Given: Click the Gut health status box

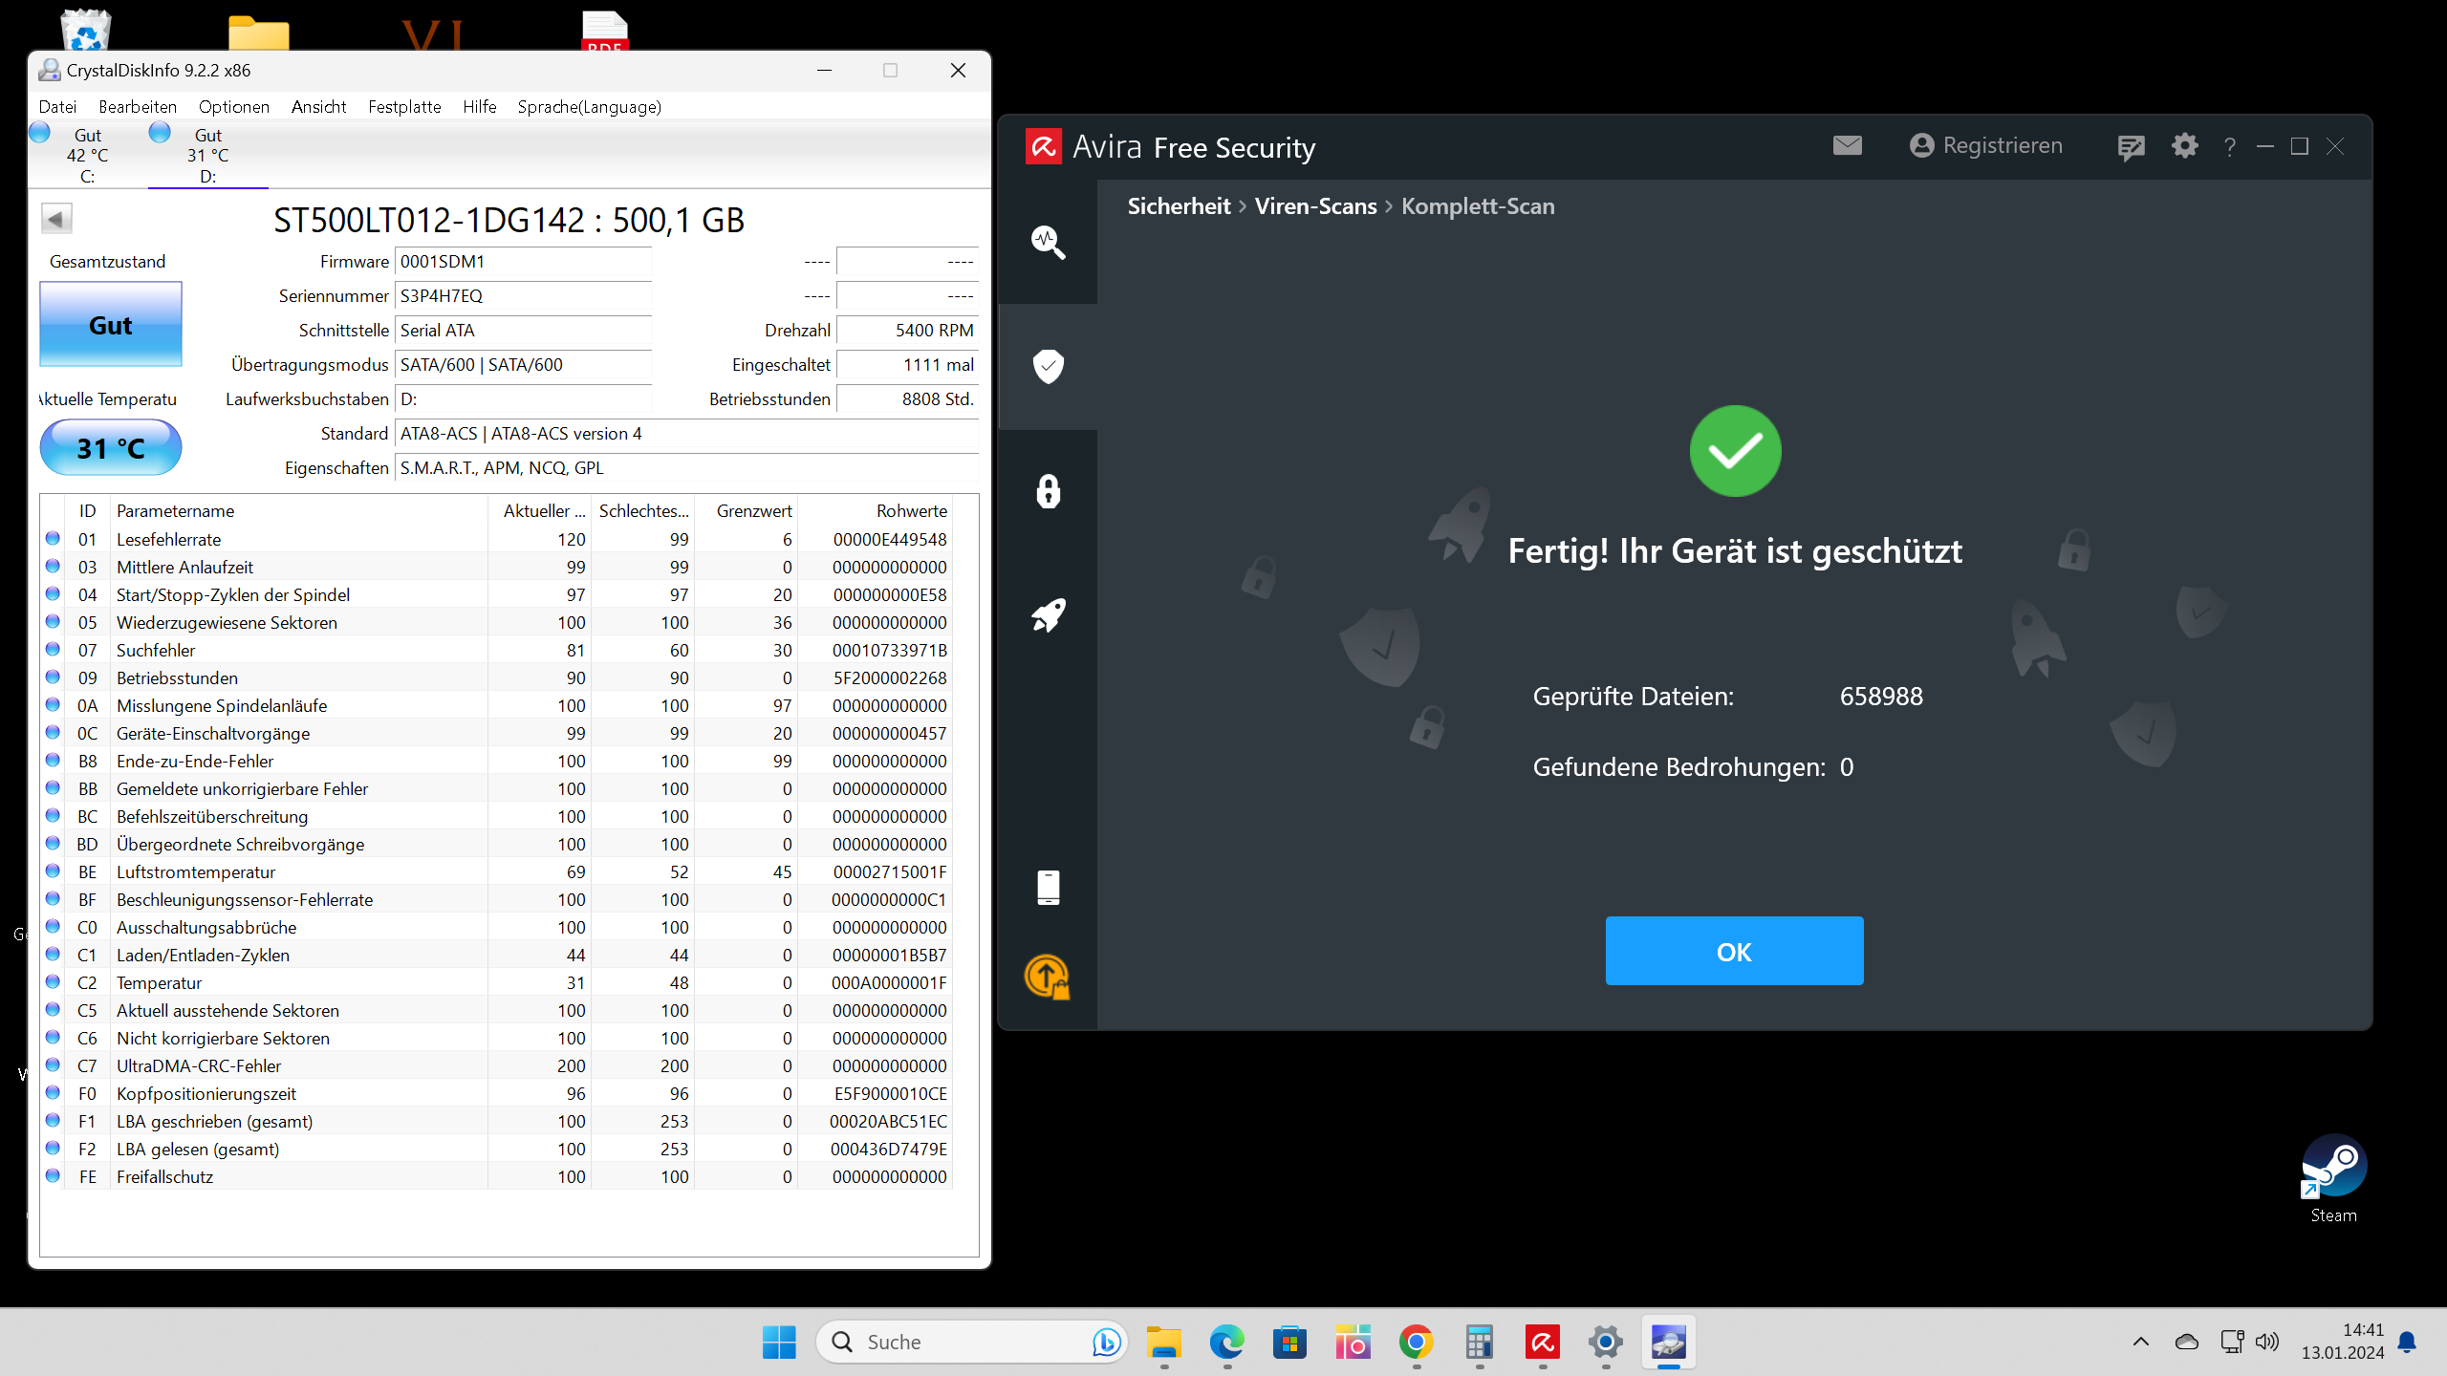Looking at the screenshot, I should pos(111,325).
